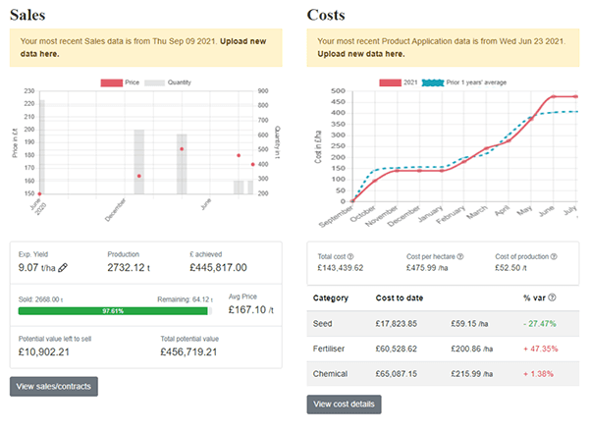Click the Production value 2732.12 t
589x432 pixels.
[129, 267]
